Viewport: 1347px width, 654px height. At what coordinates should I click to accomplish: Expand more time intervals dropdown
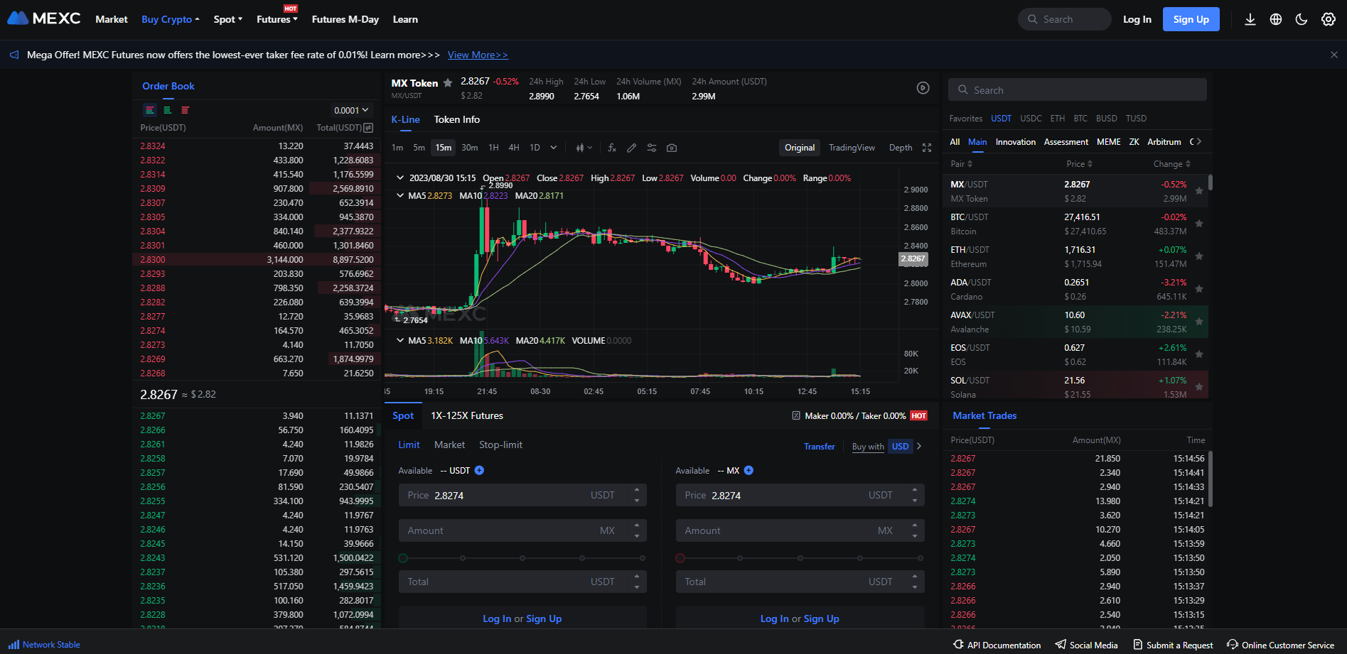tap(554, 148)
